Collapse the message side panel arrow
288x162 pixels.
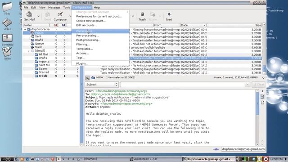click(x=262, y=91)
